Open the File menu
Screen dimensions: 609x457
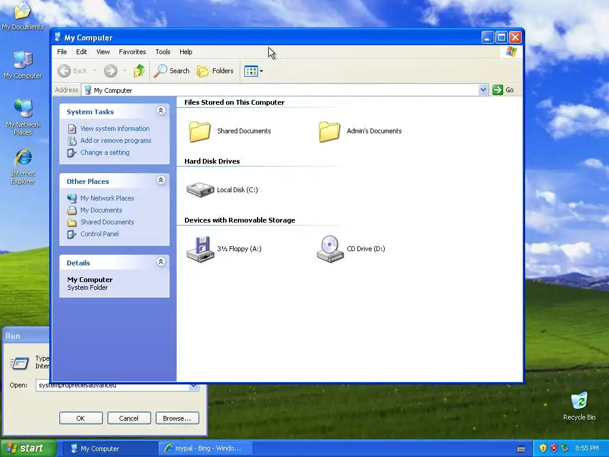(62, 52)
